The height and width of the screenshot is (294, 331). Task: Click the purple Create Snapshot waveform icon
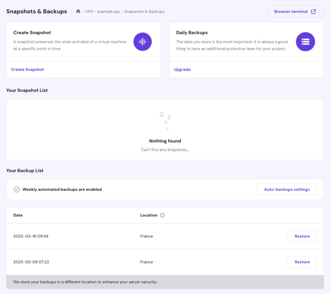tap(143, 42)
